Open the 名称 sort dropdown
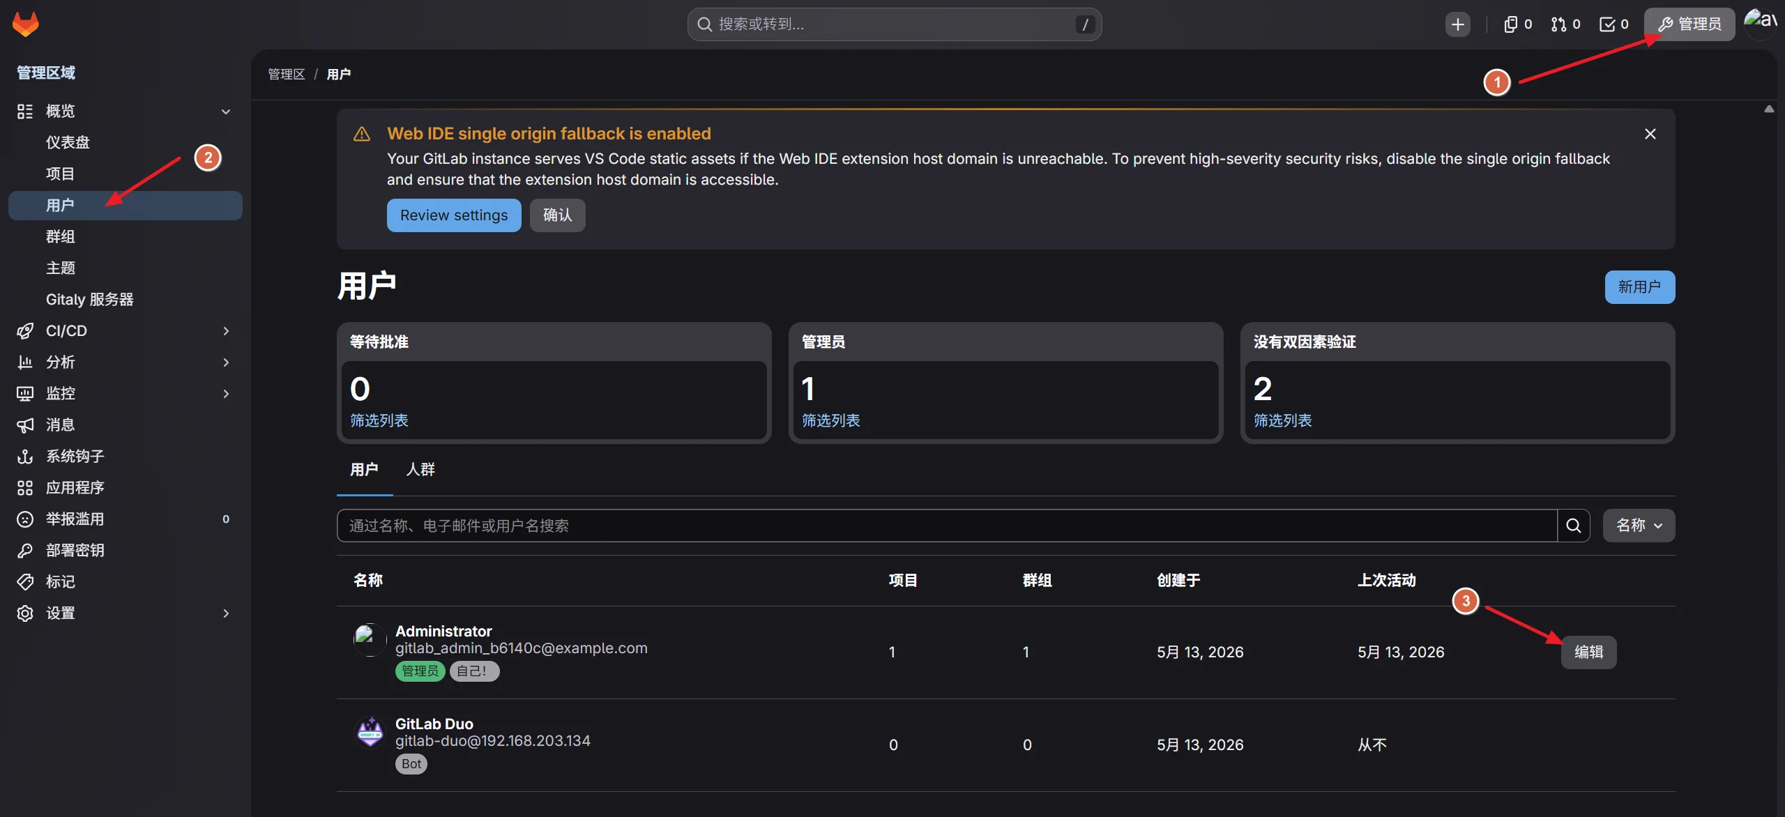This screenshot has height=817, width=1785. point(1639,526)
